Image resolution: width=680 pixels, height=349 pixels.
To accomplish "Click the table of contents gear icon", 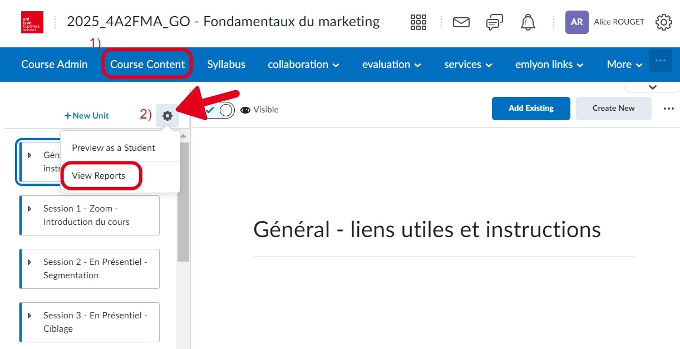I will [167, 116].
